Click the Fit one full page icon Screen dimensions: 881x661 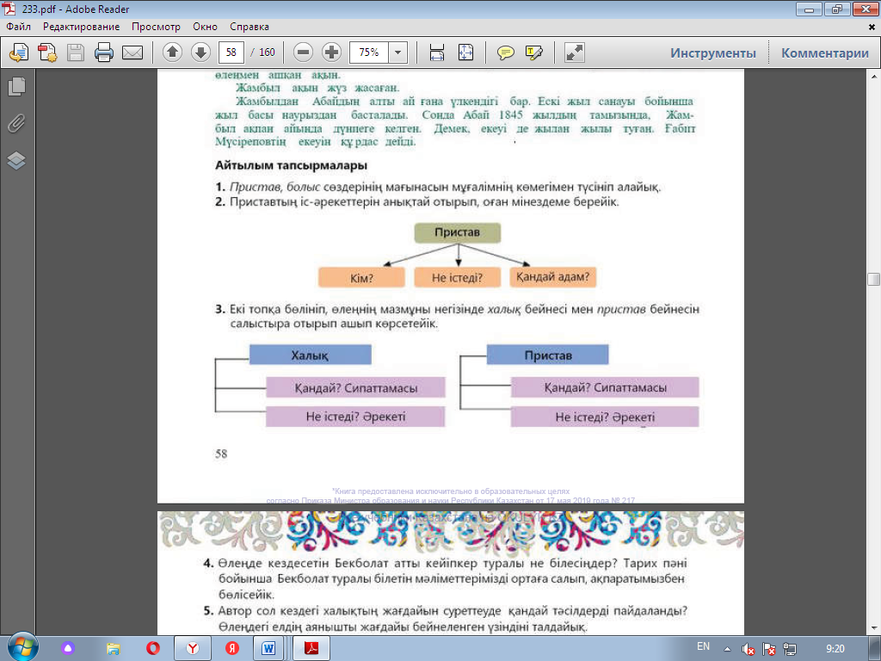click(x=465, y=53)
